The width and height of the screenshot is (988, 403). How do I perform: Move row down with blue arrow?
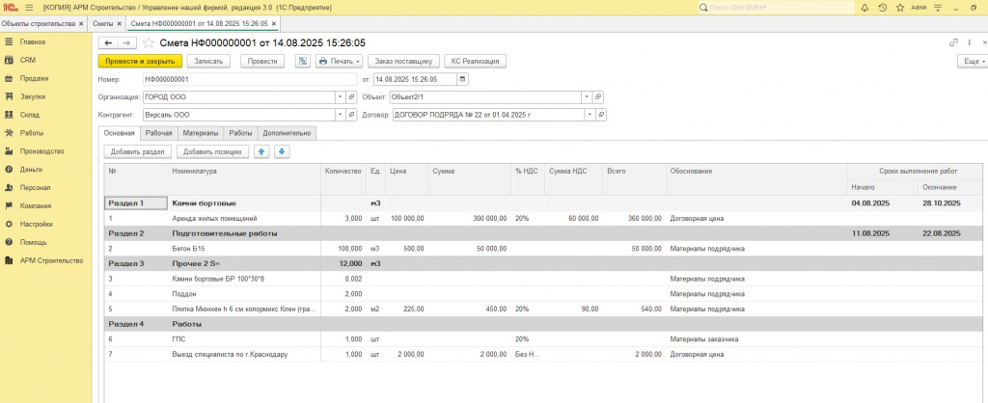pyautogui.click(x=281, y=151)
